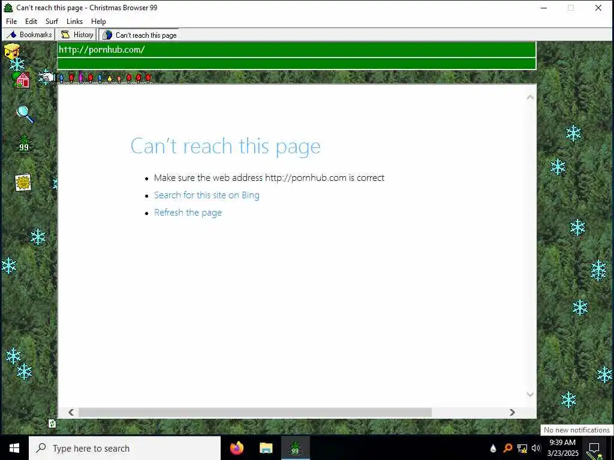Image resolution: width=614 pixels, height=460 pixels.
Task: Open the Surf menu
Action: point(52,22)
